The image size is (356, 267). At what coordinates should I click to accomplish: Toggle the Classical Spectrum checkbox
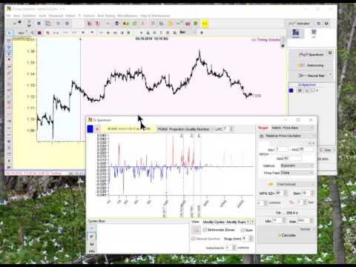194,239
